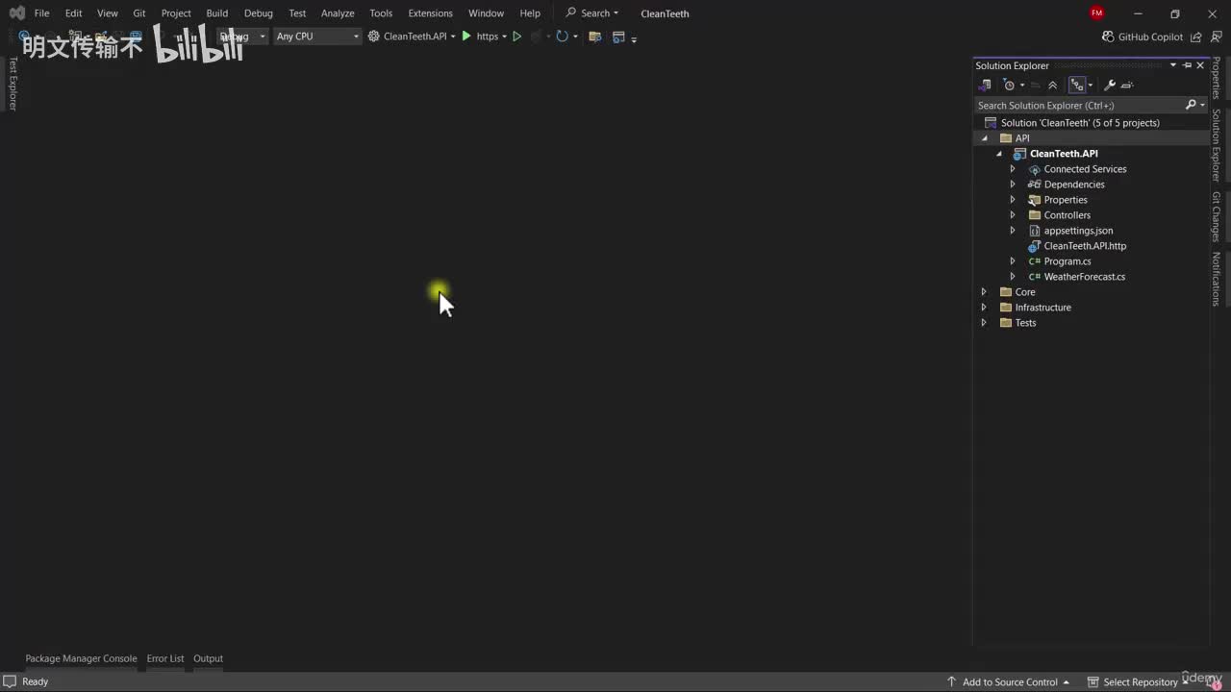Open the Build menu
1231x692 pixels.
pos(217,13)
